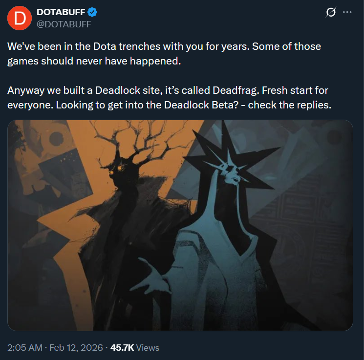This screenshot has height=360, width=364.
Task: Click the blue verified checkmark badge
Action: (x=92, y=12)
